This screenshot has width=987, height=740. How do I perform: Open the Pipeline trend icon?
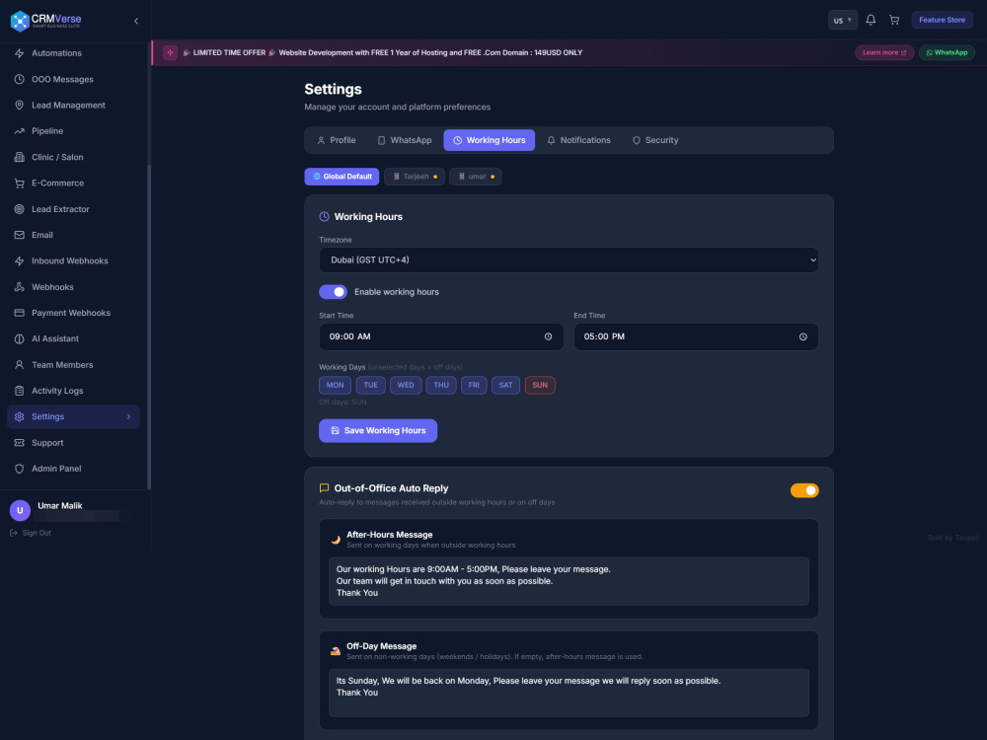point(20,131)
